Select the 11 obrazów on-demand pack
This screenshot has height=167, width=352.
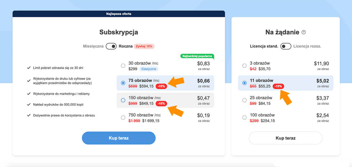(244, 83)
